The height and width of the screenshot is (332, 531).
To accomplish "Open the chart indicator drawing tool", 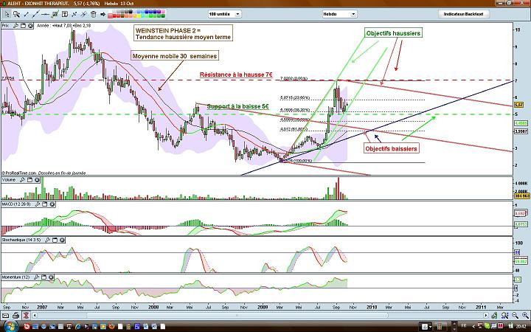I will point(55,14).
